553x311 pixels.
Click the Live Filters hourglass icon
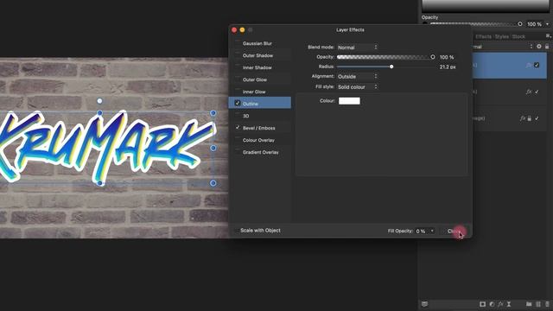pos(509,304)
